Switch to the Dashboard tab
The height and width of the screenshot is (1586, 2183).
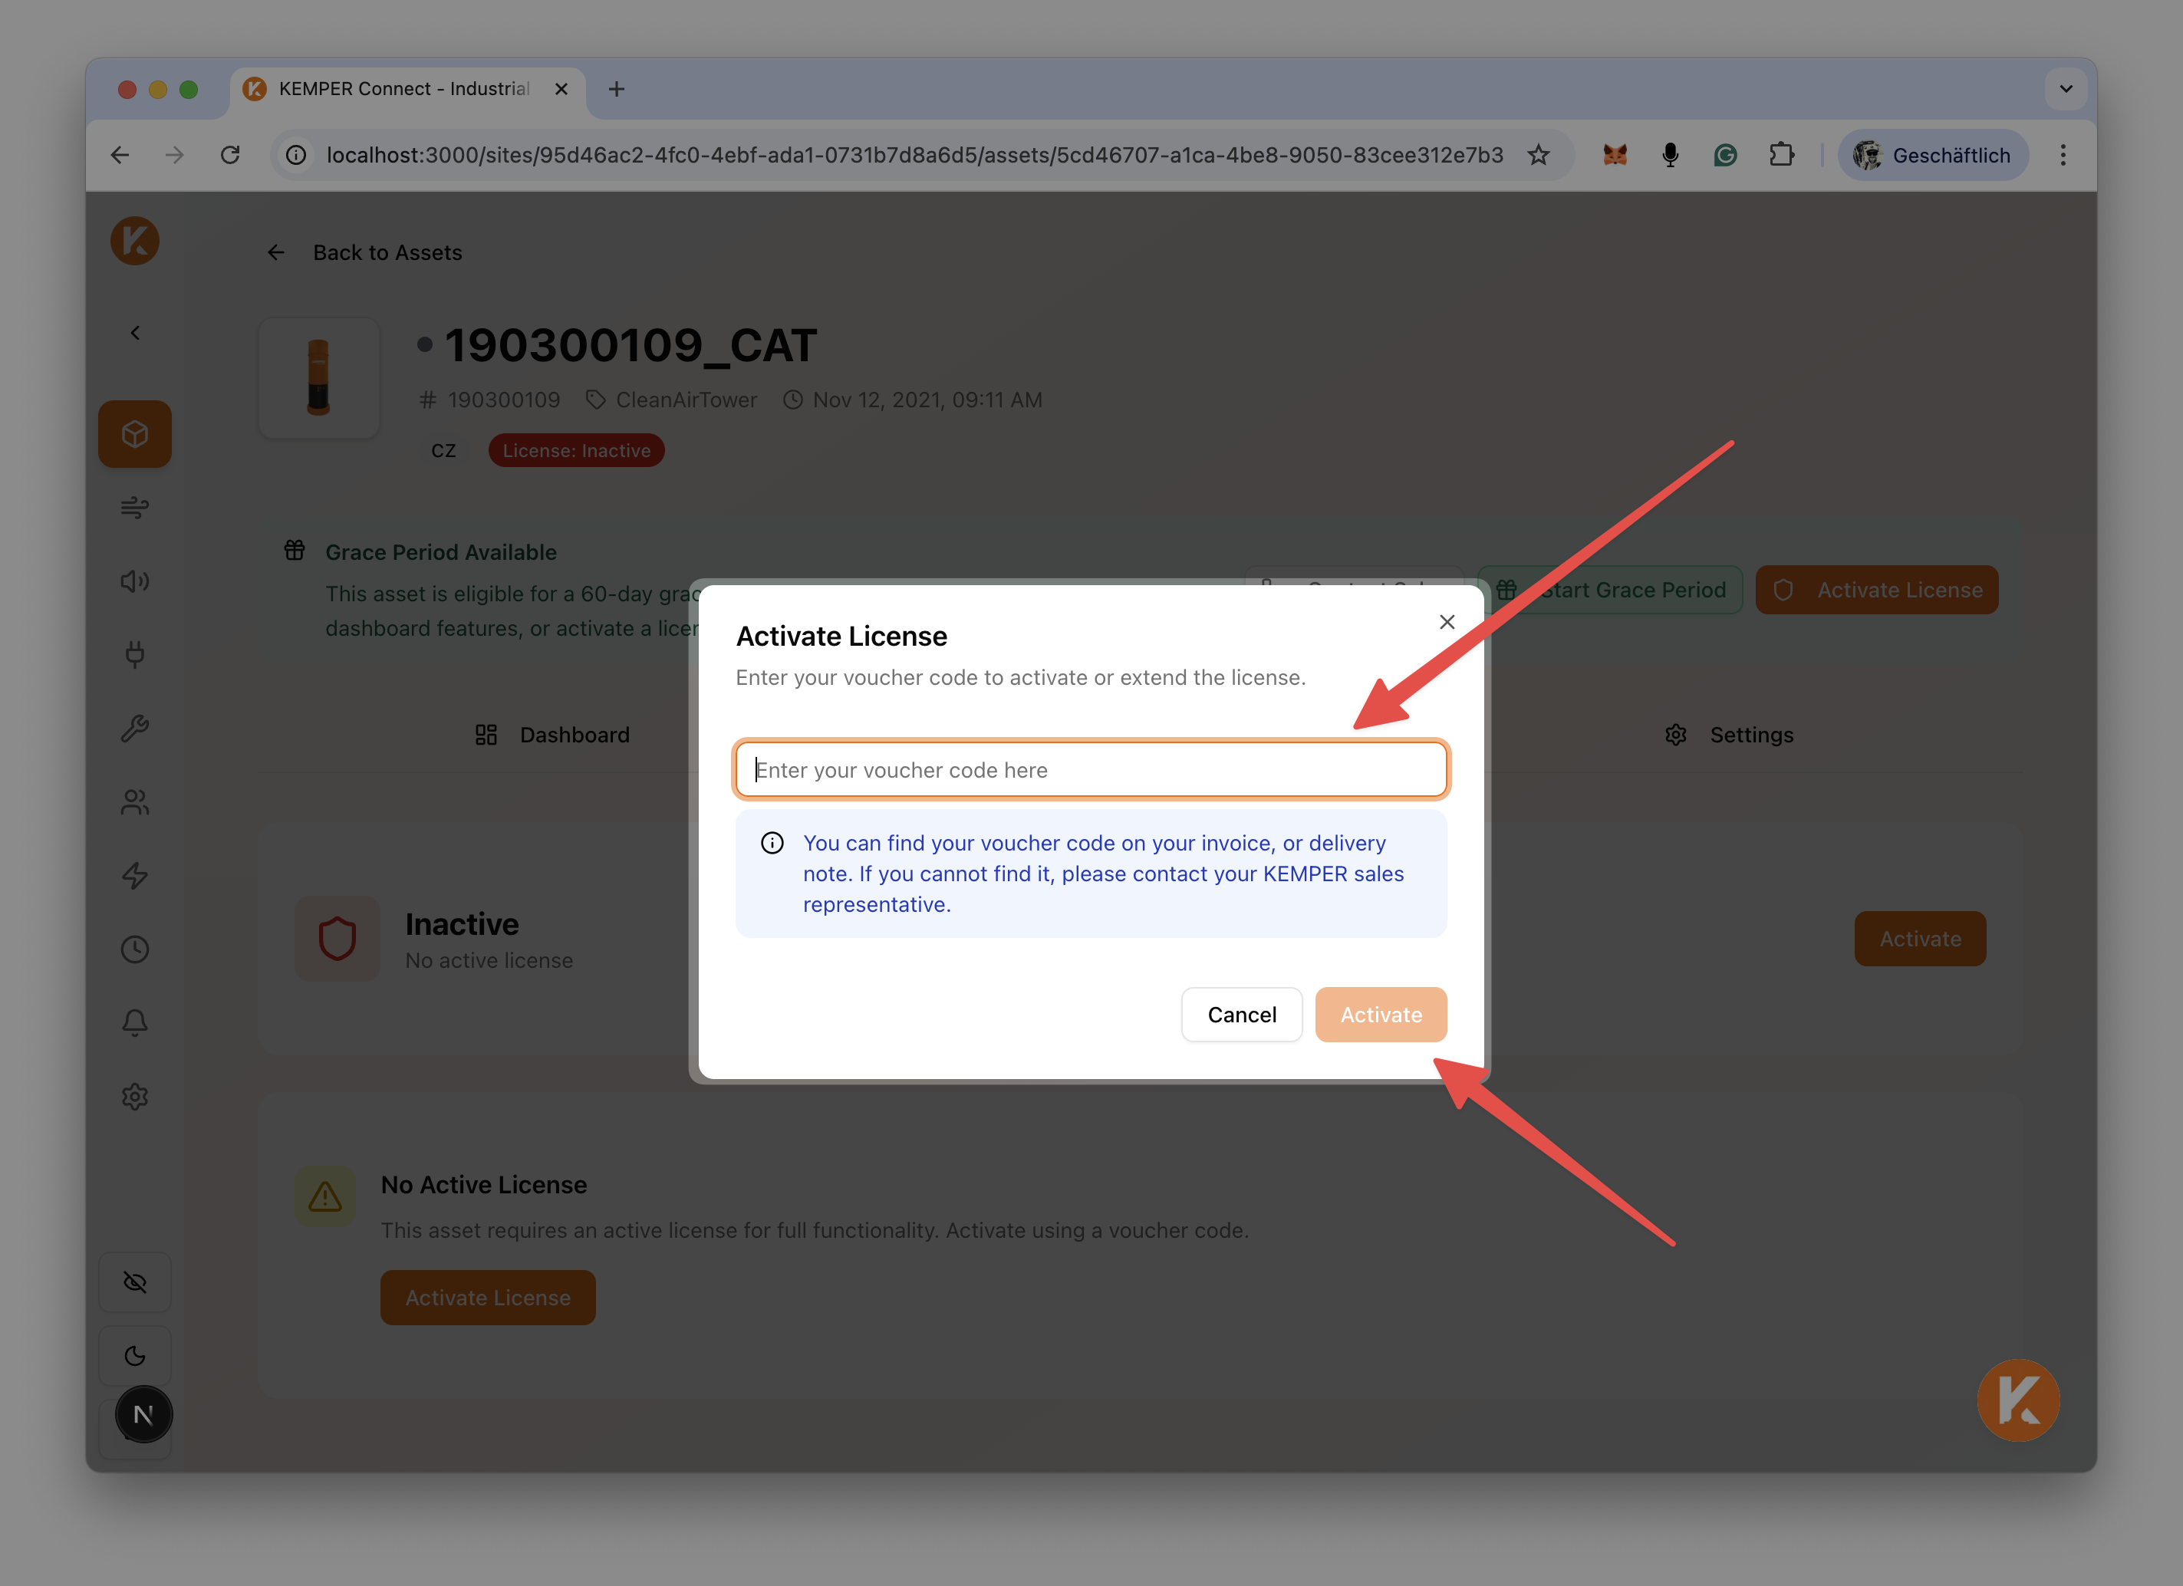point(552,735)
